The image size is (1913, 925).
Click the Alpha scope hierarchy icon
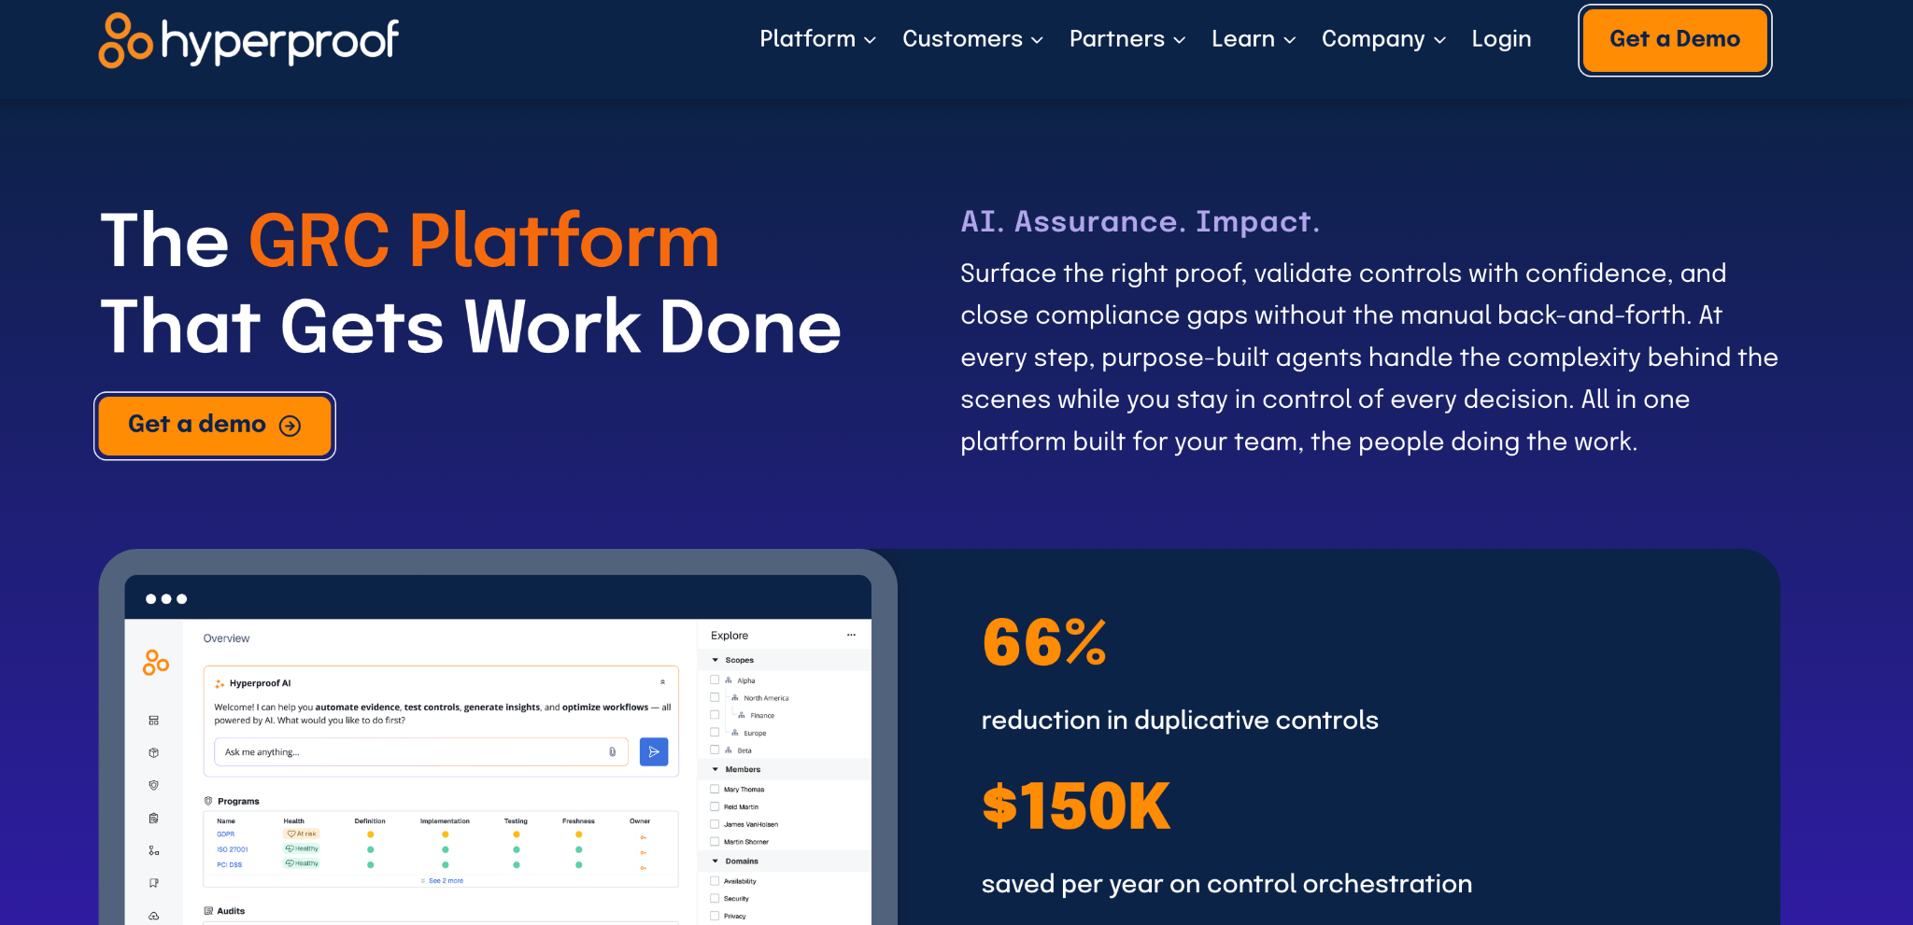pyautogui.click(x=729, y=680)
